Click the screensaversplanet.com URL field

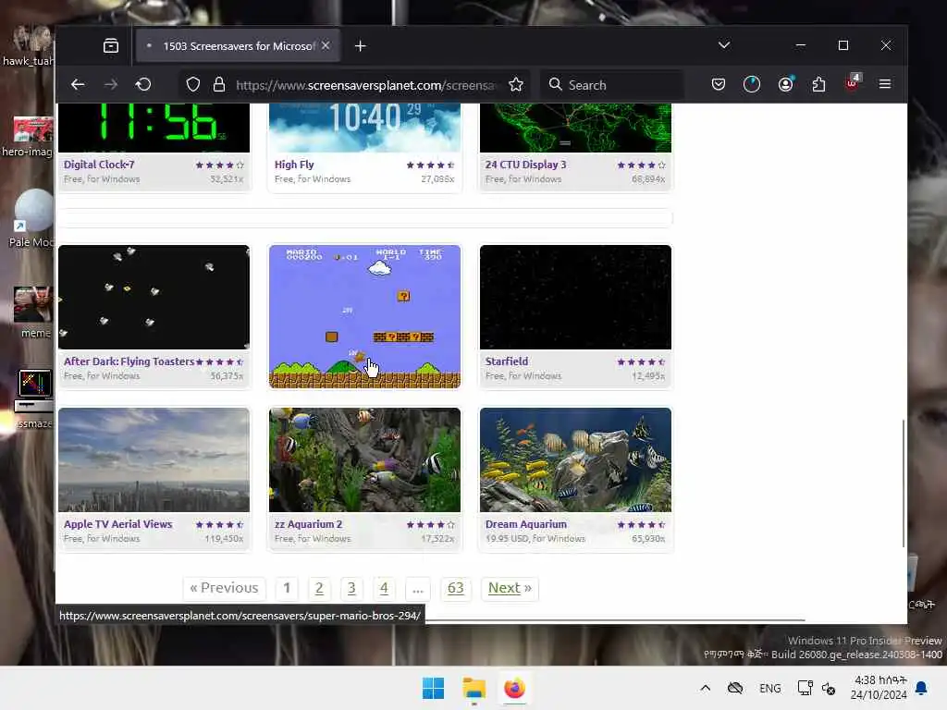point(365,85)
